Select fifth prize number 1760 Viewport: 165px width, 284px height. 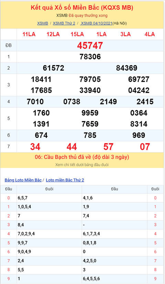(x=41, y=113)
